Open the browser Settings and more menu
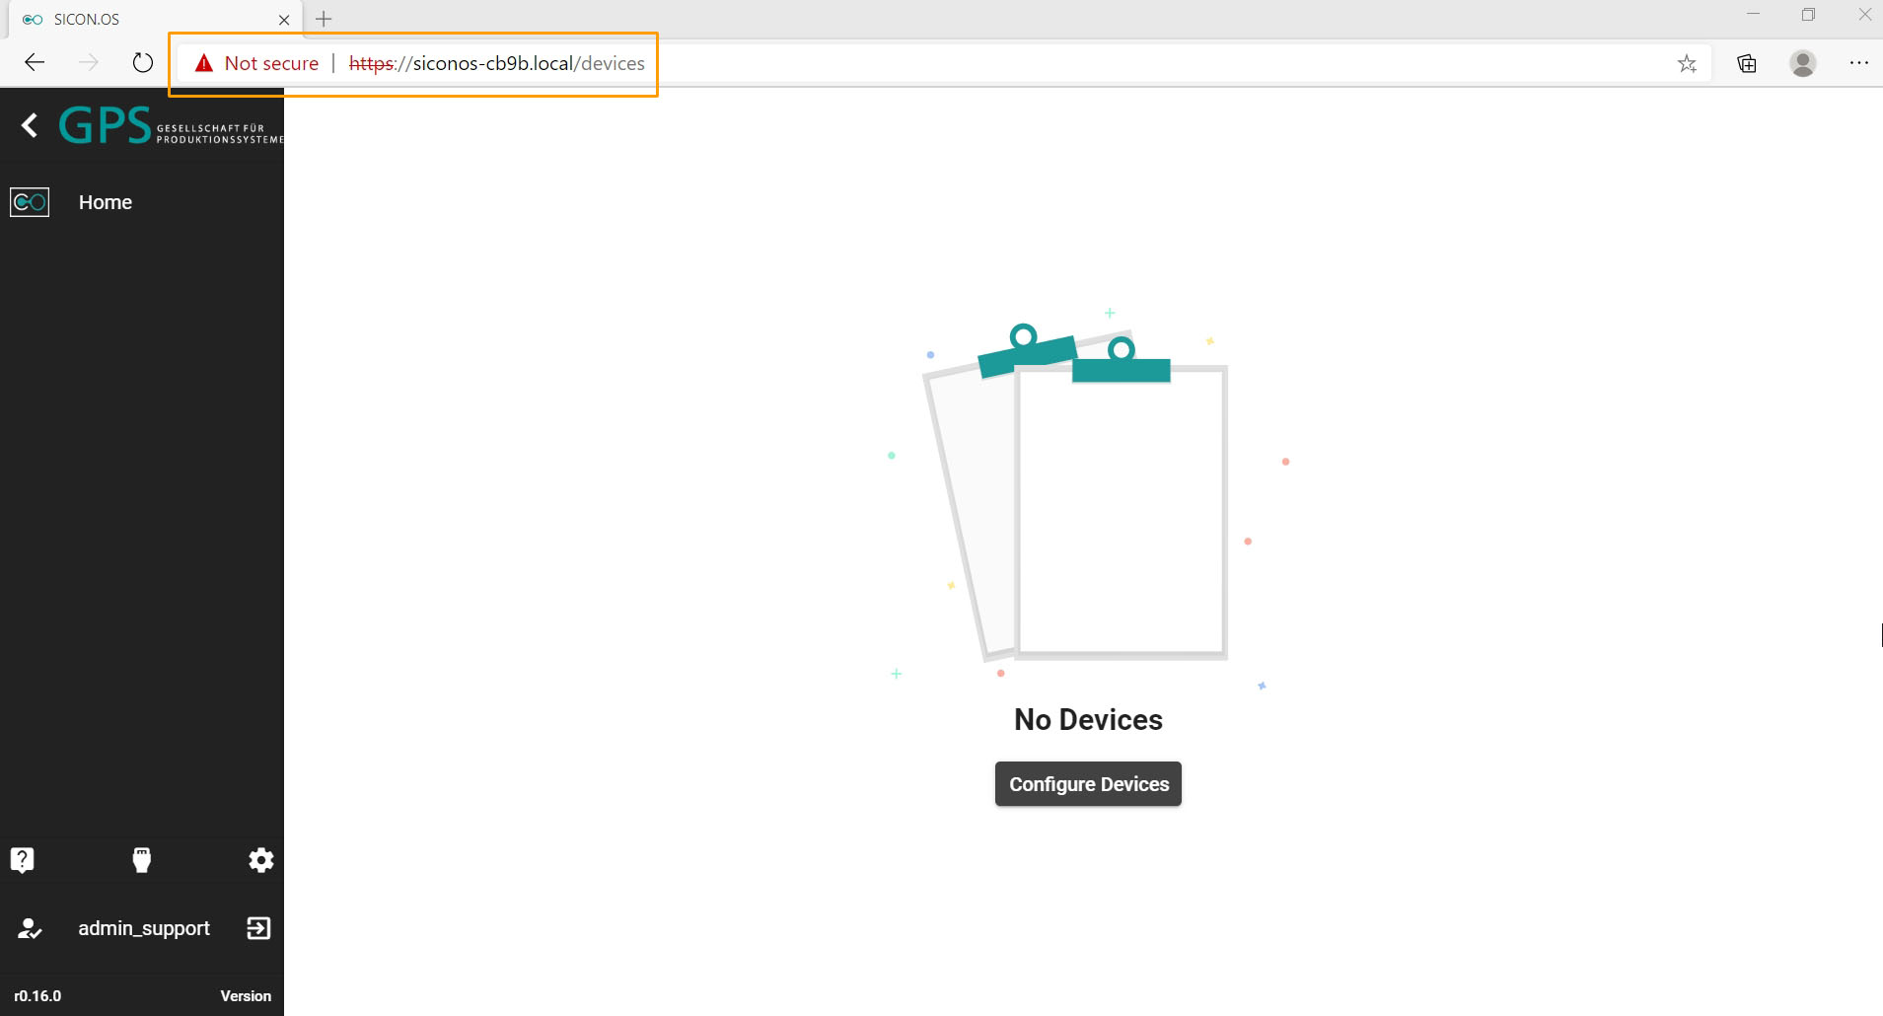 click(1858, 63)
